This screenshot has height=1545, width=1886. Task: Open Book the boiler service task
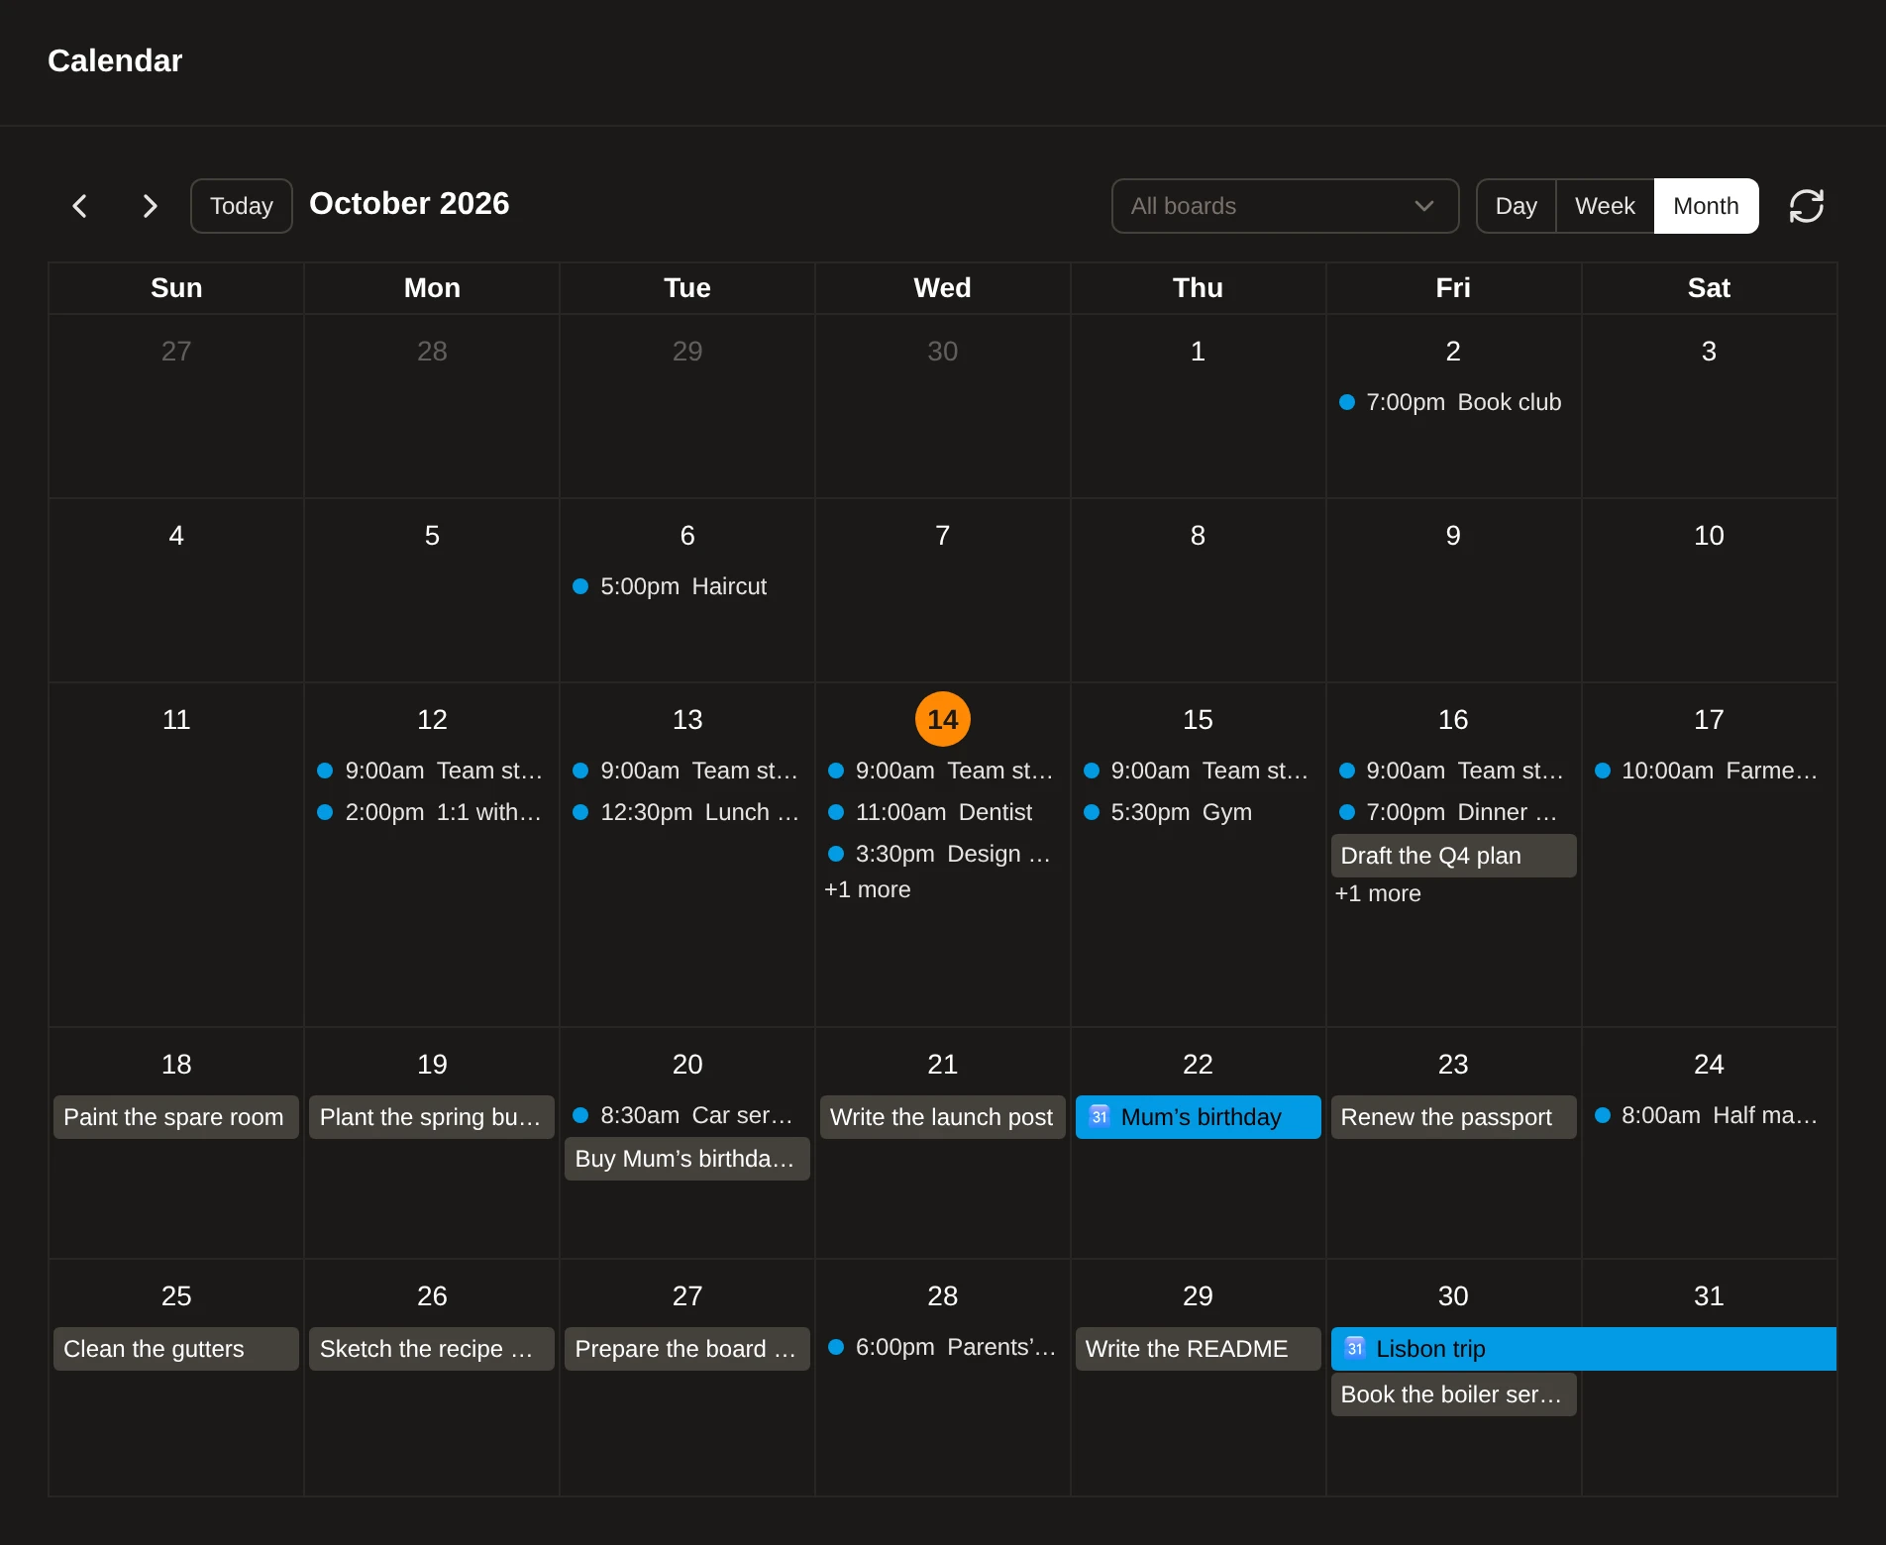click(1453, 1394)
